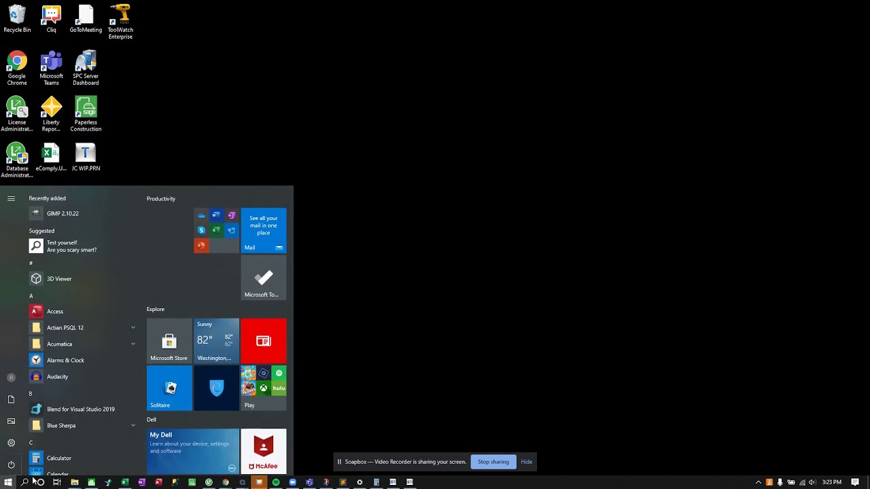Launch Access from the Start app list

82,311
